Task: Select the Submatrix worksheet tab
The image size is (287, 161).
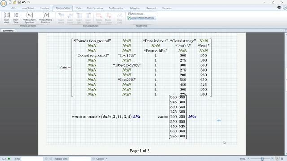Action: click(8, 31)
